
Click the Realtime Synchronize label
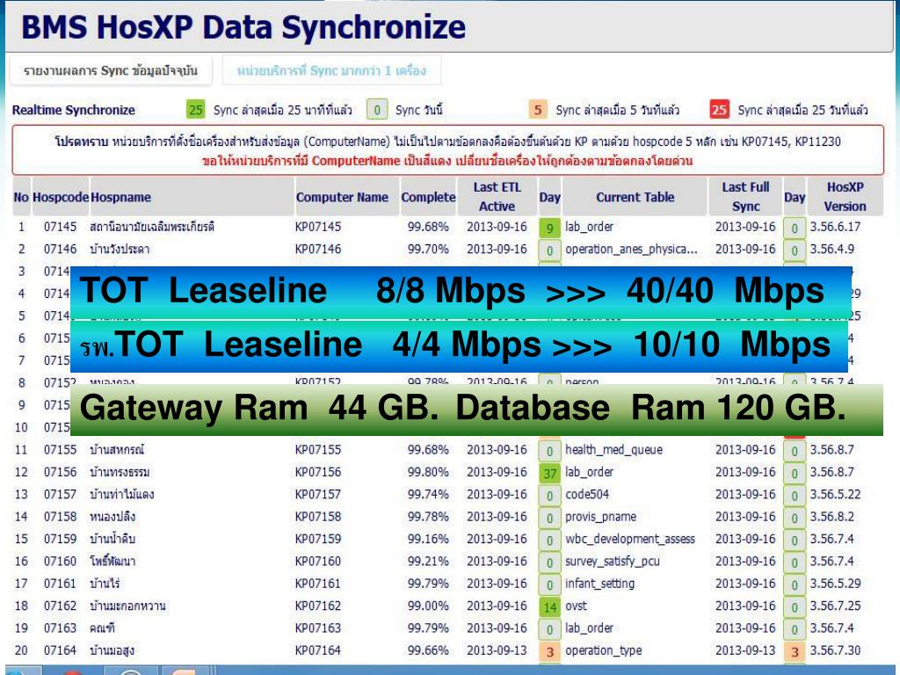(x=74, y=110)
